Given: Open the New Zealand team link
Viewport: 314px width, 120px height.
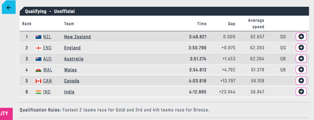Looking at the screenshot, I should 77,37.
